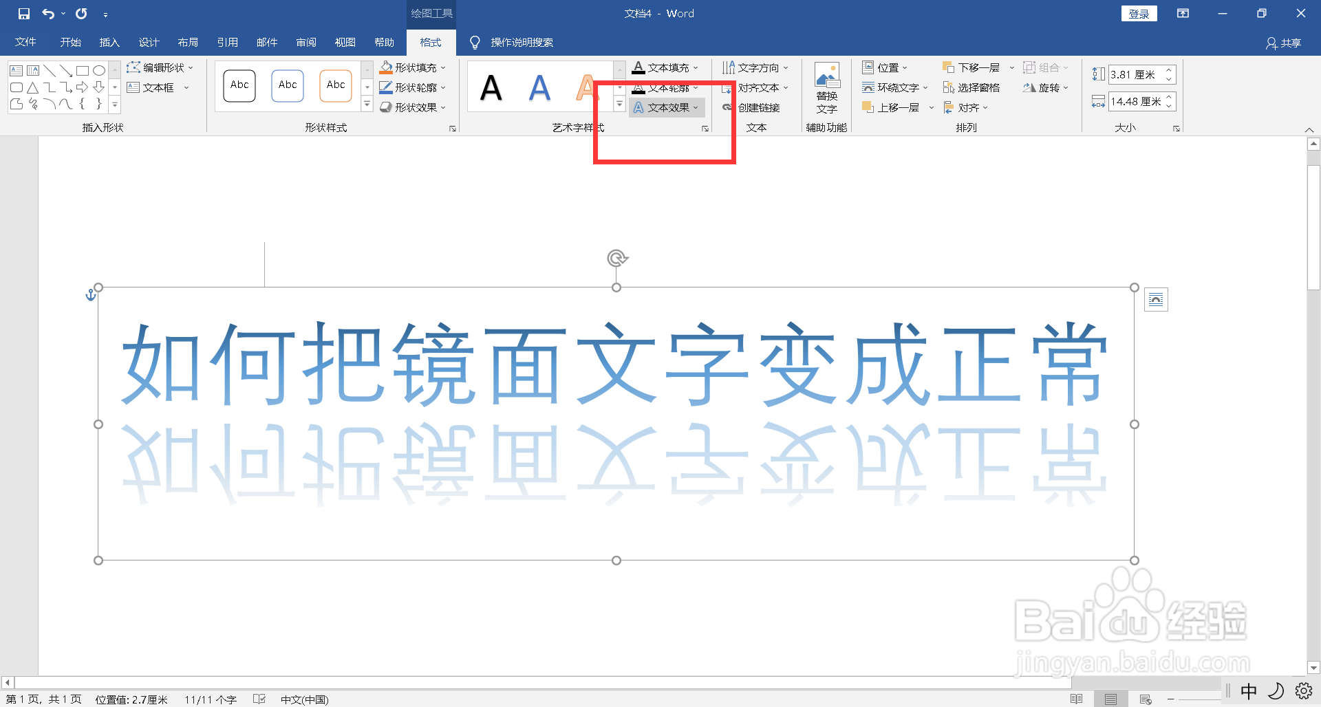
Task: Click the vertical scrollbar down arrow
Action: click(x=1313, y=667)
